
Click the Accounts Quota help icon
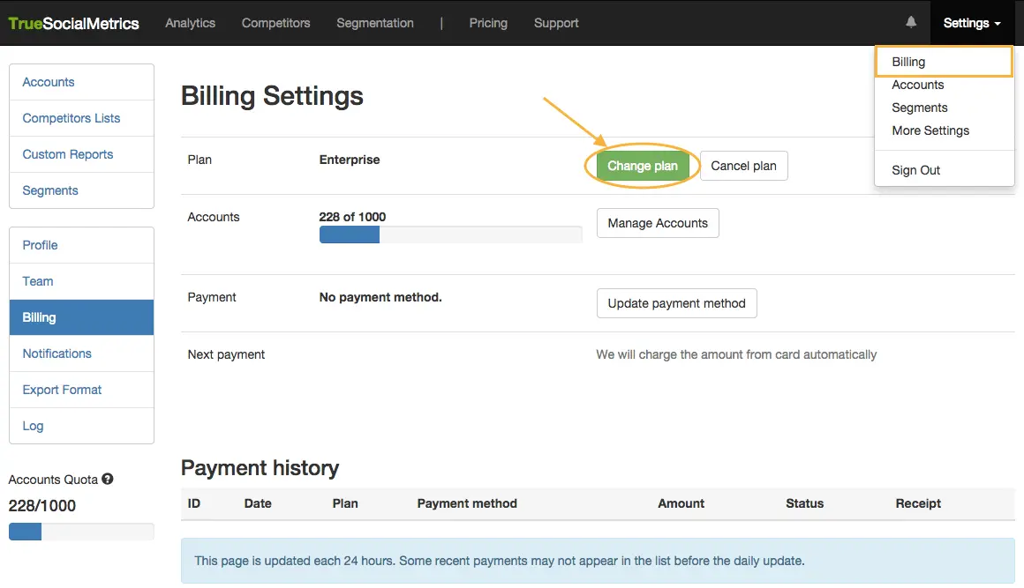[x=108, y=480]
